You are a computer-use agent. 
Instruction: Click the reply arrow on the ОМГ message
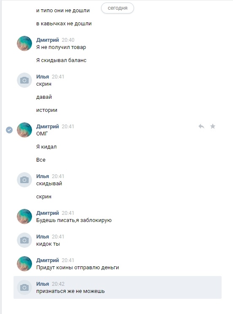point(201,126)
